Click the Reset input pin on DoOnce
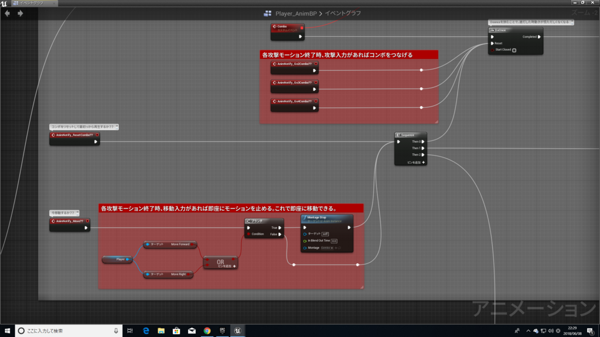 coord(492,43)
